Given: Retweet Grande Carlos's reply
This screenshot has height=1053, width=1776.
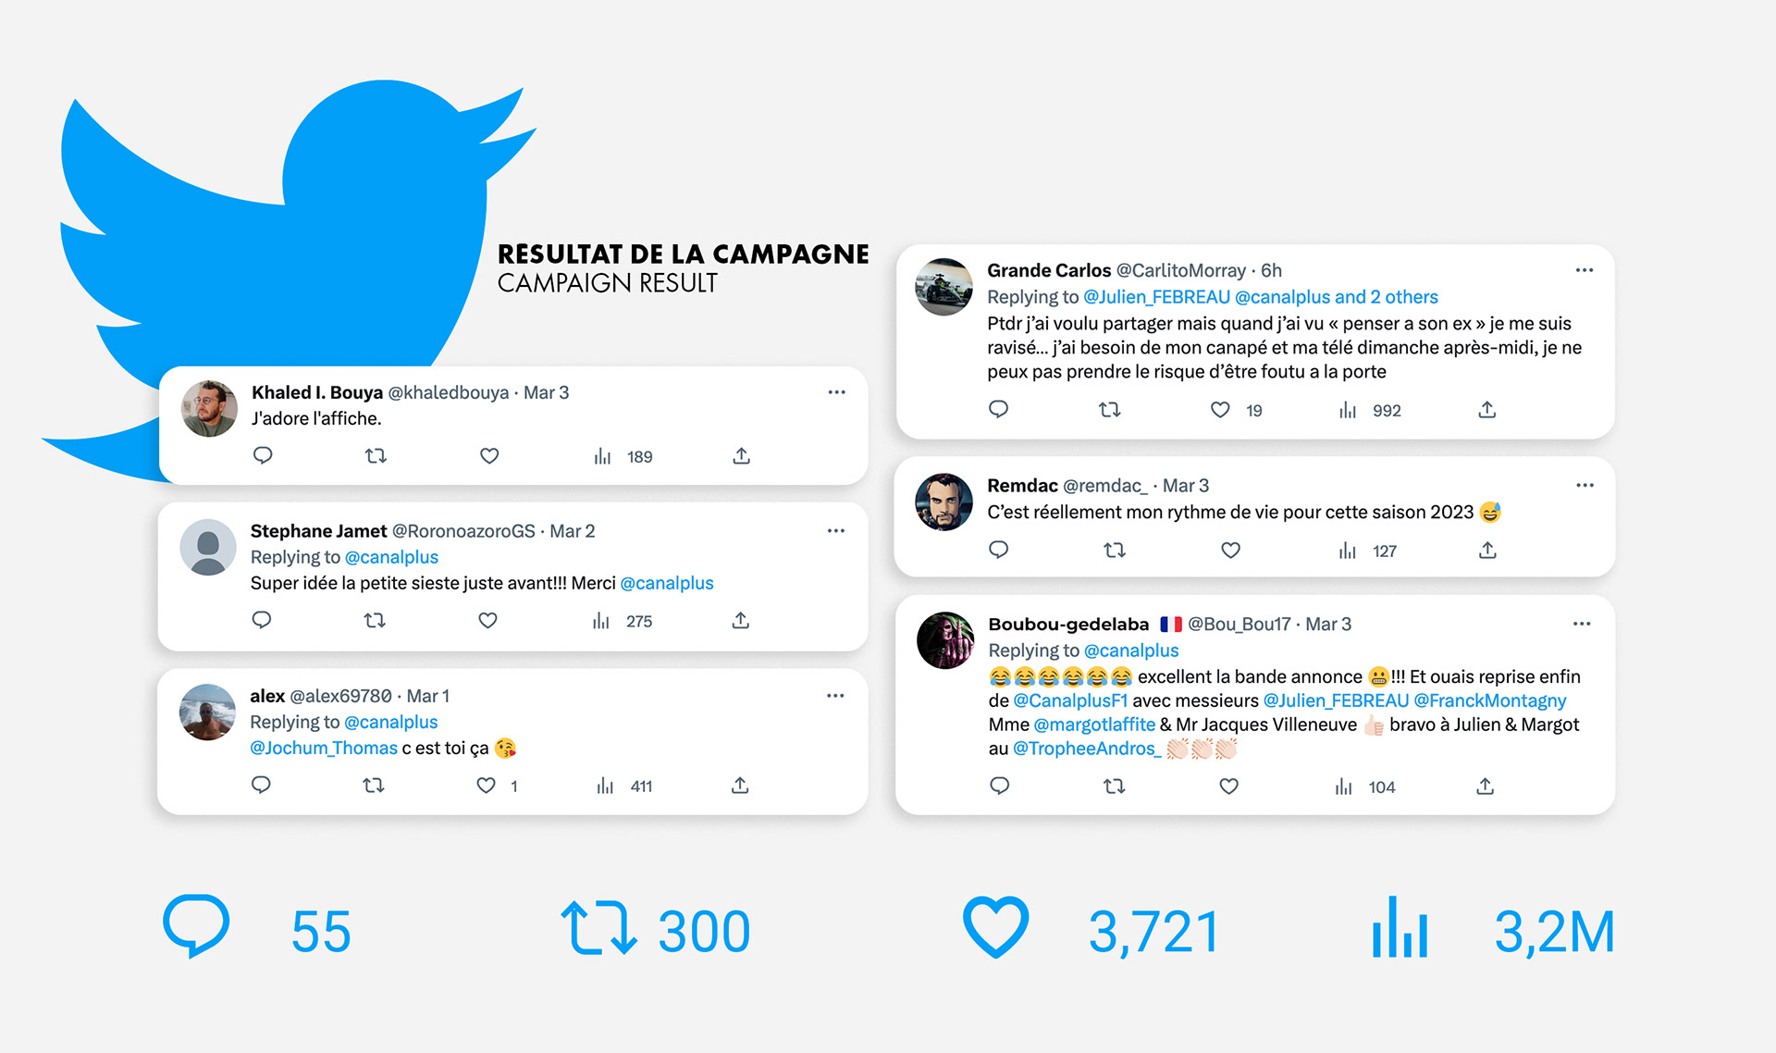Looking at the screenshot, I should click(1110, 410).
